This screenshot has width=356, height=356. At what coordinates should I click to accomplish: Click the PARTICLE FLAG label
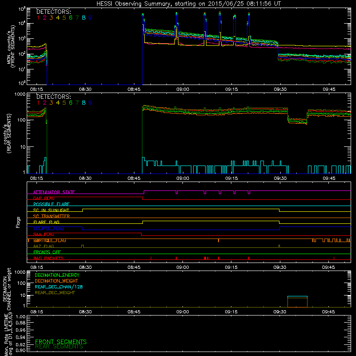point(50,240)
